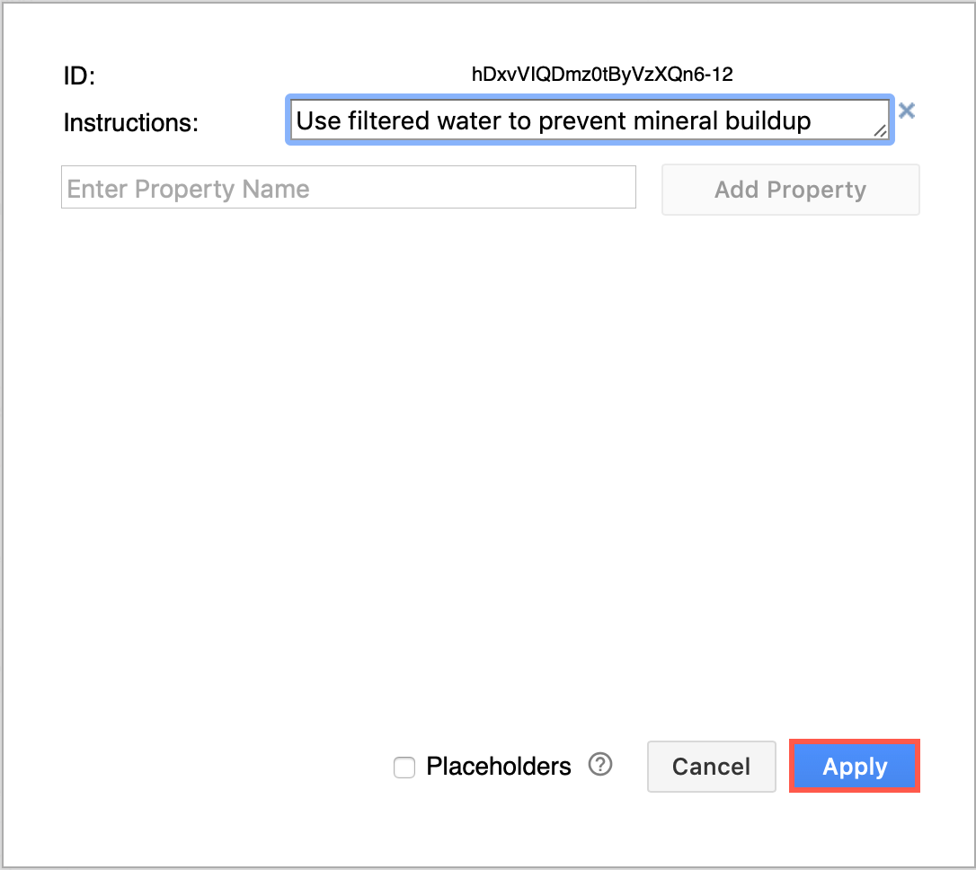976x870 pixels.
Task: View help about Placeholders via the circled question mark
Action: pos(600,765)
